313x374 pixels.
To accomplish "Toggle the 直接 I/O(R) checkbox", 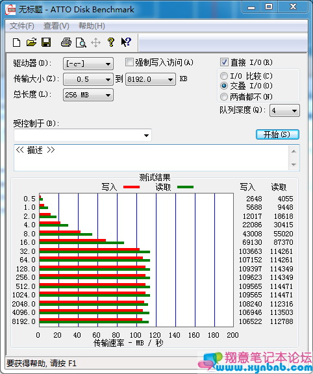I will pos(224,62).
